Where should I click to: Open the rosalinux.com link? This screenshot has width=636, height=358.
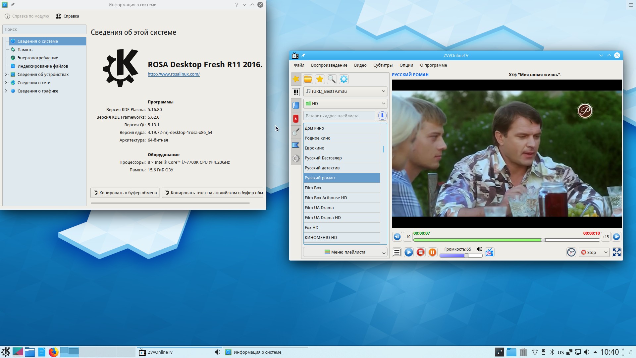pyautogui.click(x=174, y=74)
